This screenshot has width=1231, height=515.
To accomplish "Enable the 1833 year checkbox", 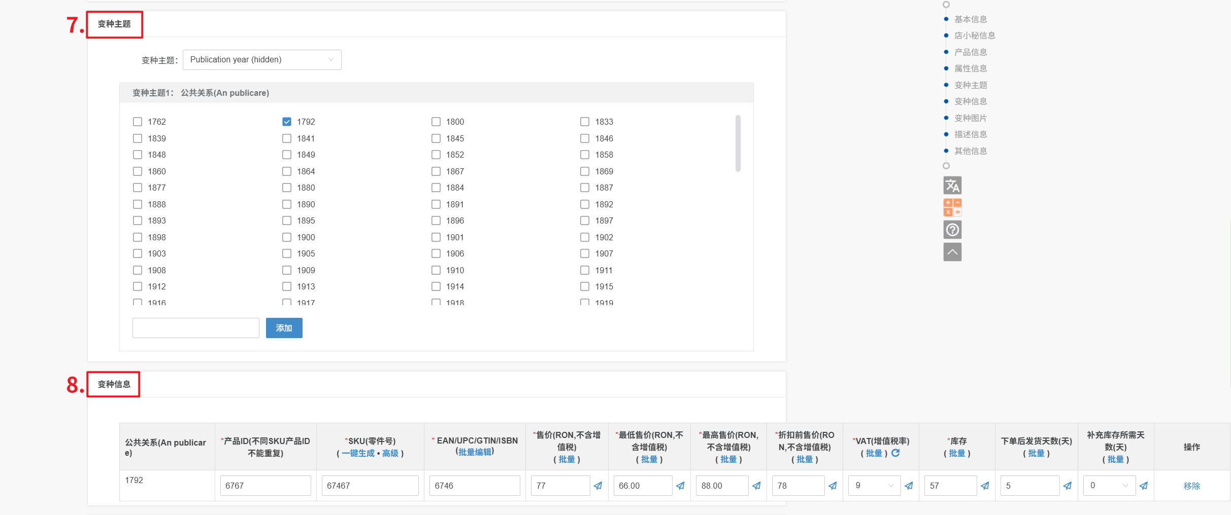I will tap(585, 122).
